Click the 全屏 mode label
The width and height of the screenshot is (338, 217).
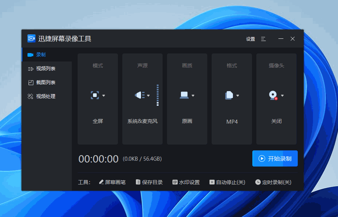click(98, 121)
